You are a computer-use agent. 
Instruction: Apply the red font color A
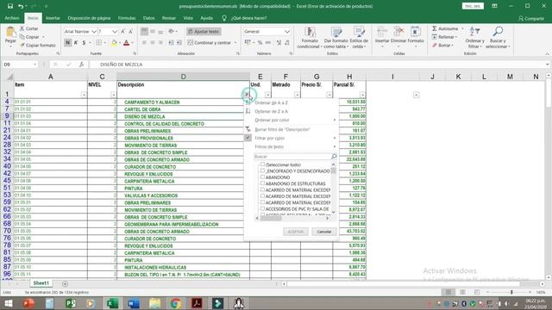pos(127,43)
